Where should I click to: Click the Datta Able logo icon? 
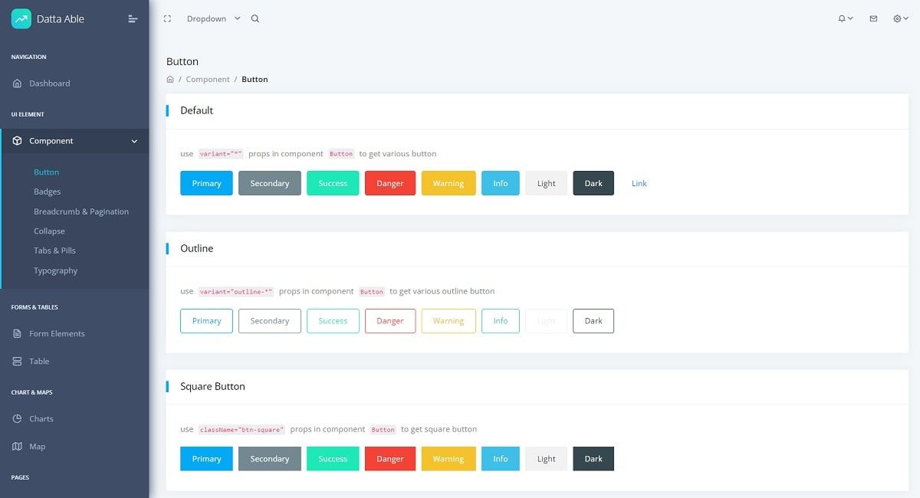pos(21,18)
